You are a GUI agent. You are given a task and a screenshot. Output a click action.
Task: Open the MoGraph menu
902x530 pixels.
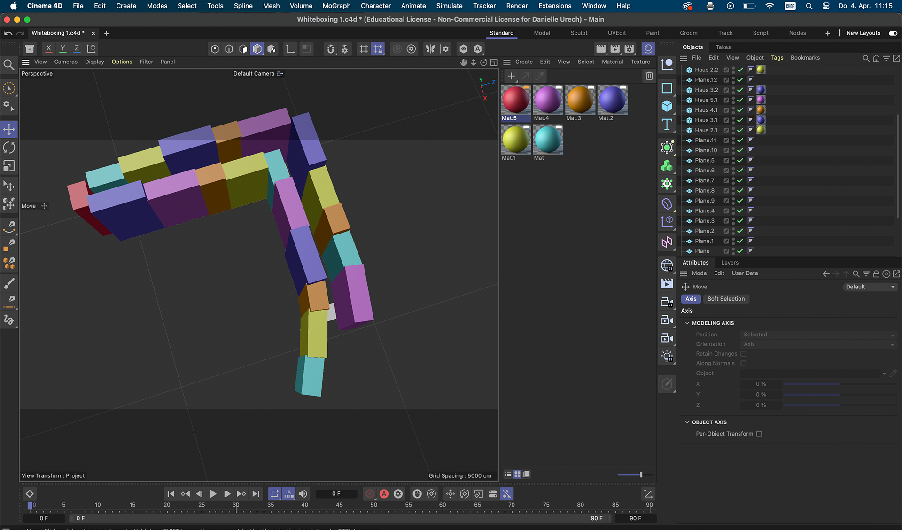pyautogui.click(x=336, y=6)
